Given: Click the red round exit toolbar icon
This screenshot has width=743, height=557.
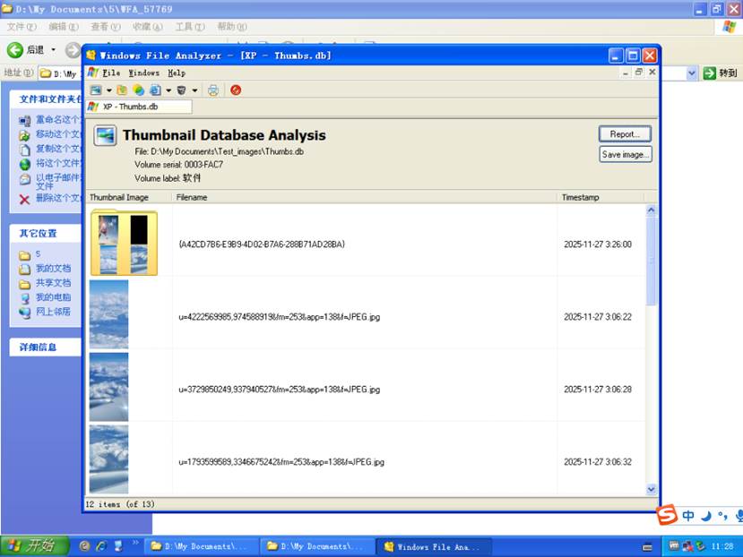Looking at the screenshot, I should pos(236,90).
